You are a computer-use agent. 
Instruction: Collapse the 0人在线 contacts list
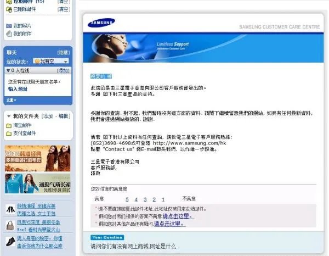tap(8, 71)
